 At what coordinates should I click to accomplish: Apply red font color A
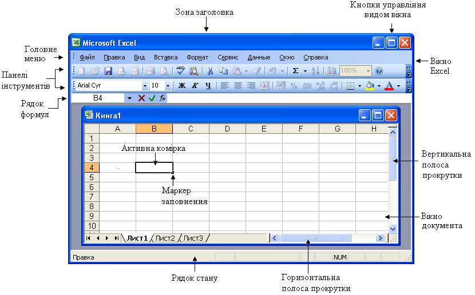[x=389, y=86]
